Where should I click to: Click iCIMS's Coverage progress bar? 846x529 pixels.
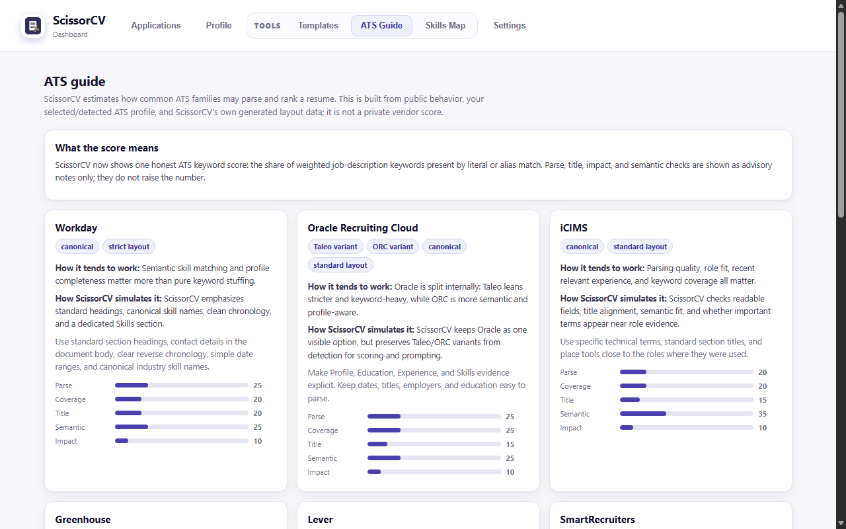tap(687, 386)
